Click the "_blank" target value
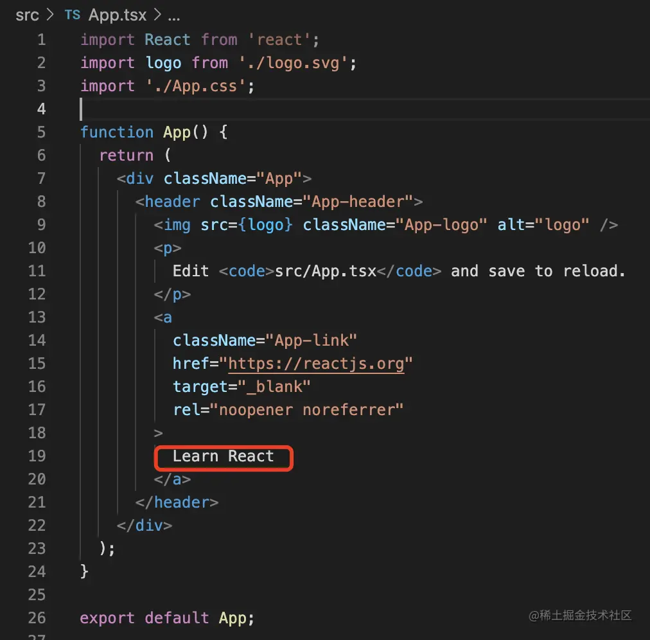The height and width of the screenshot is (640, 650). point(274,387)
